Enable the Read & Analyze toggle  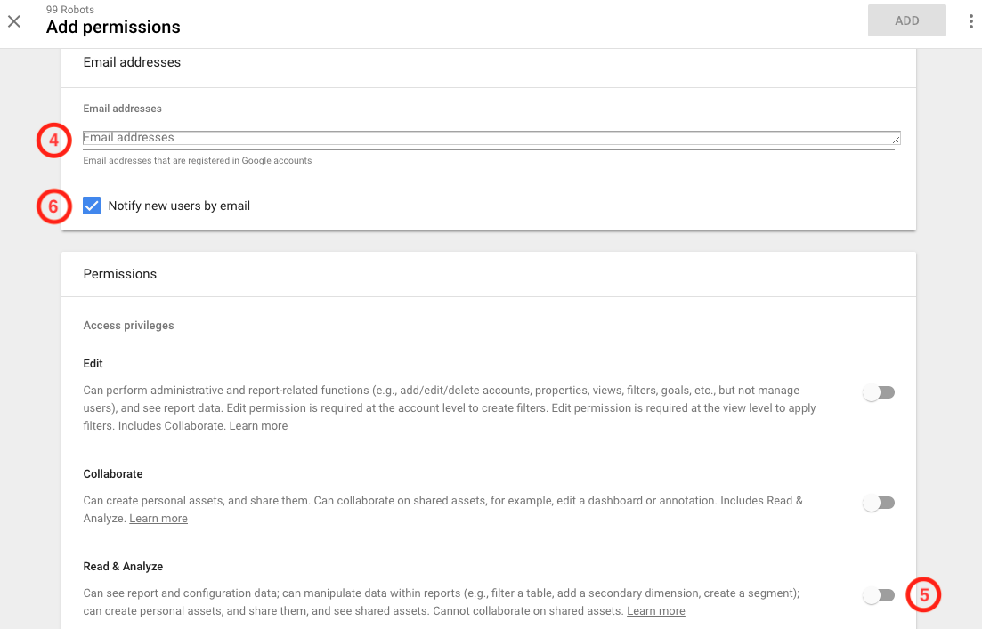(x=879, y=595)
